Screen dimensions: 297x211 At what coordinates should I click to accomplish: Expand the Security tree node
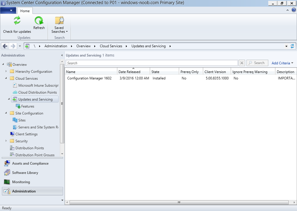[6, 141]
